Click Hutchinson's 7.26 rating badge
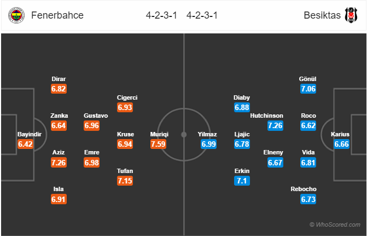Screen dimensions: 367x236 [x=275, y=125]
